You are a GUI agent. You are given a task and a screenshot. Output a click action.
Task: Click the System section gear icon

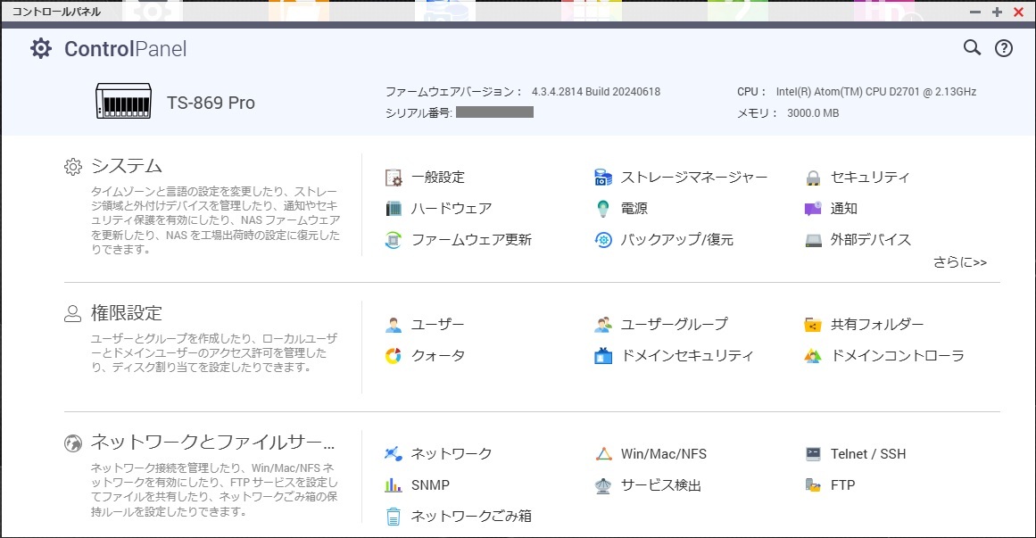(72, 167)
